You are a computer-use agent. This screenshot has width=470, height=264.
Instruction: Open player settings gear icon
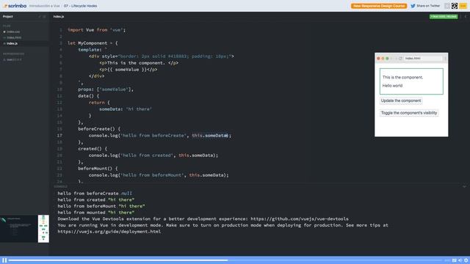point(466,260)
